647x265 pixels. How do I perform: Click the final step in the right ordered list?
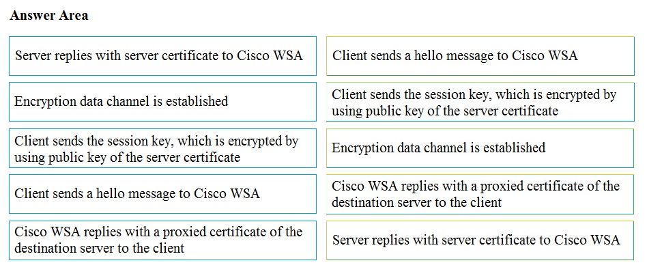pos(480,240)
